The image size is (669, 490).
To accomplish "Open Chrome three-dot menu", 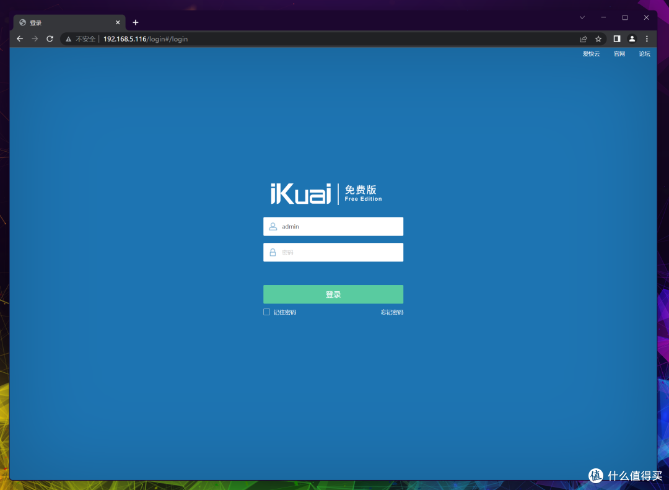I will (x=647, y=38).
